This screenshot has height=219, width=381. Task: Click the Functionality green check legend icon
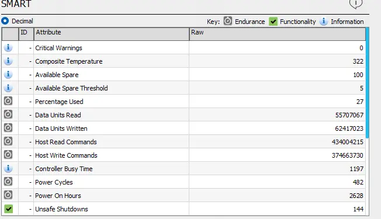[273, 22]
